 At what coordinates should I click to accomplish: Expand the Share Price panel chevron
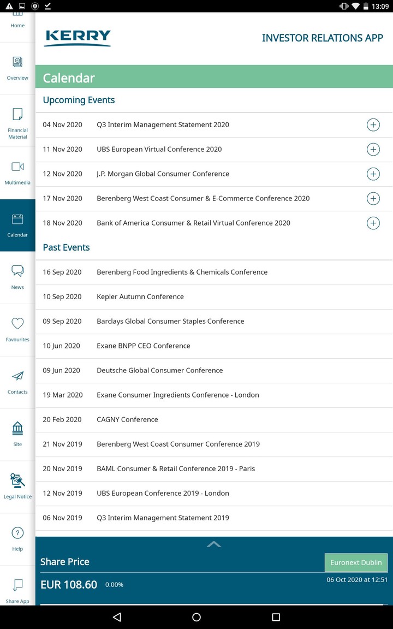(214, 544)
